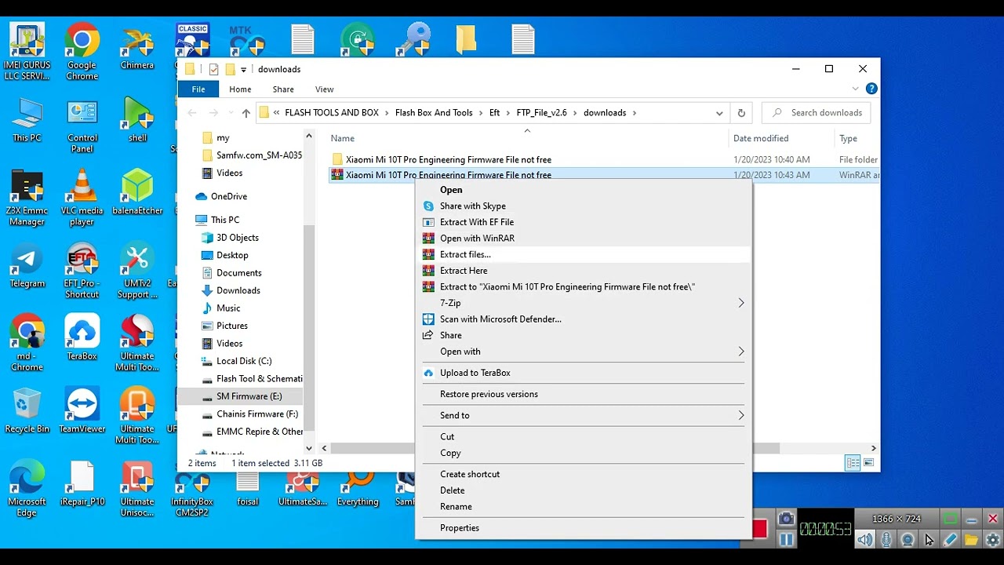
Task: Open Microsoft Edge desktop shortcut
Action: pos(27,488)
